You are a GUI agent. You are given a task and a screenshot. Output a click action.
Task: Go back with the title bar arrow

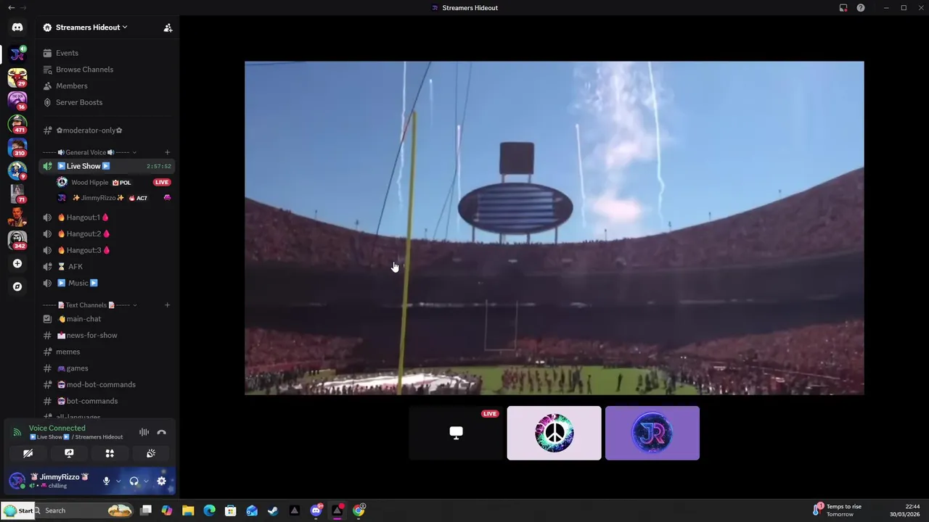11,8
